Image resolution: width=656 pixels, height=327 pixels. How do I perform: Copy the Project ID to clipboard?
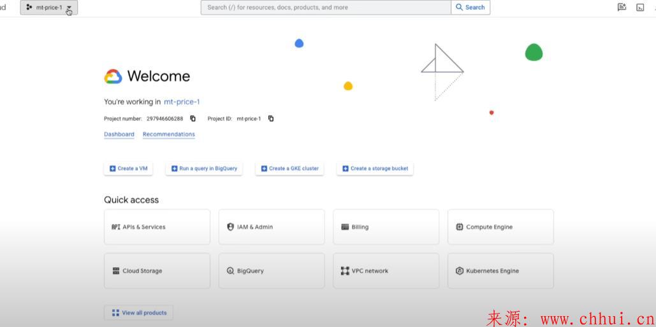pos(271,118)
